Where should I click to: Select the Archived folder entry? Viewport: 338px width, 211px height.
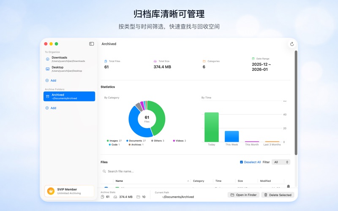(69, 96)
